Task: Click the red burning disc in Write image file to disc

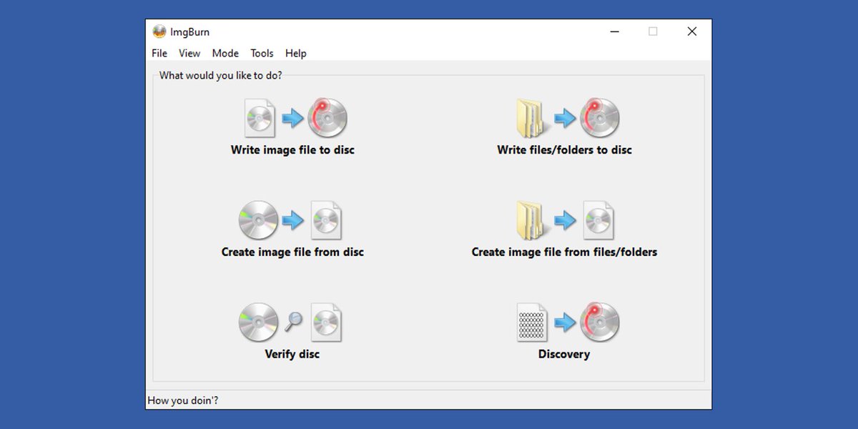Action: pyautogui.click(x=327, y=118)
